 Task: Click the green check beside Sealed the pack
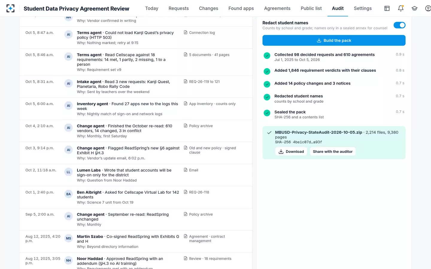pos(267,113)
